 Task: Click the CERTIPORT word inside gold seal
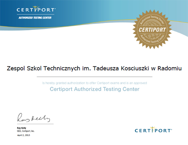pyautogui.click(x=152, y=30)
